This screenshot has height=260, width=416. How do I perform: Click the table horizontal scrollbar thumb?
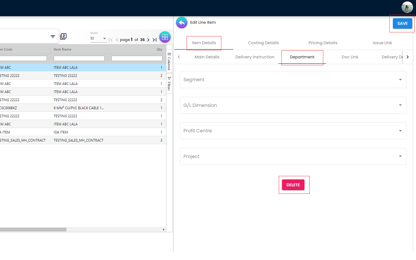(x=33, y=229)
